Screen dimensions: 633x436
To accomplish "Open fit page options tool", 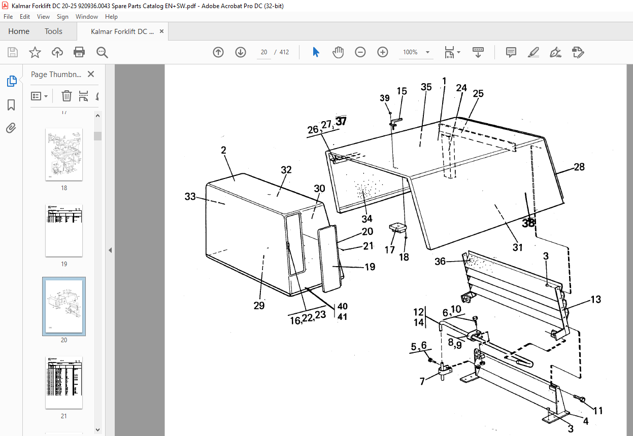I will point(452,52).
